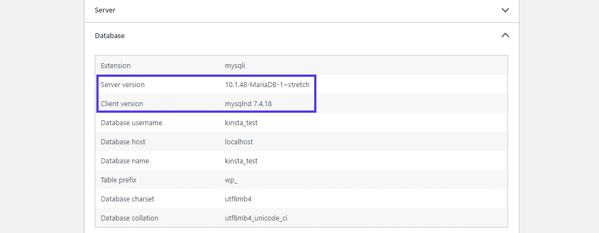This screenshot has width=599, height=233.
Task: Click the kinsta_test value for Database name
Action: coord(241,161)
